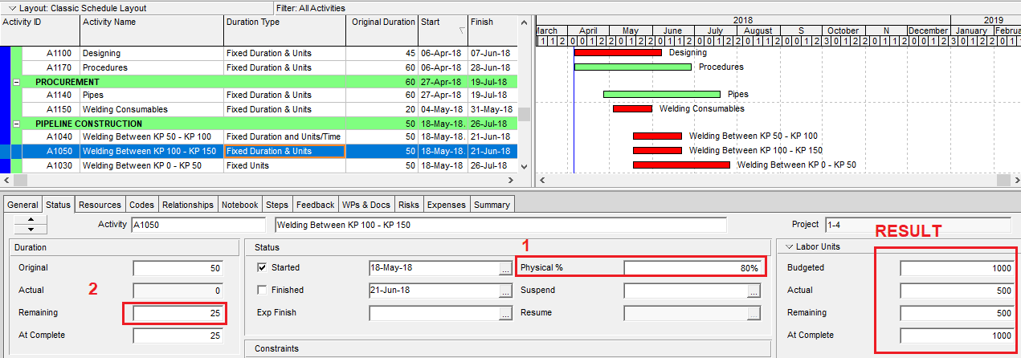This screenshot has width=1021, height=358.
Task: Click the Actual labor units field
Action: click(957, 291)
